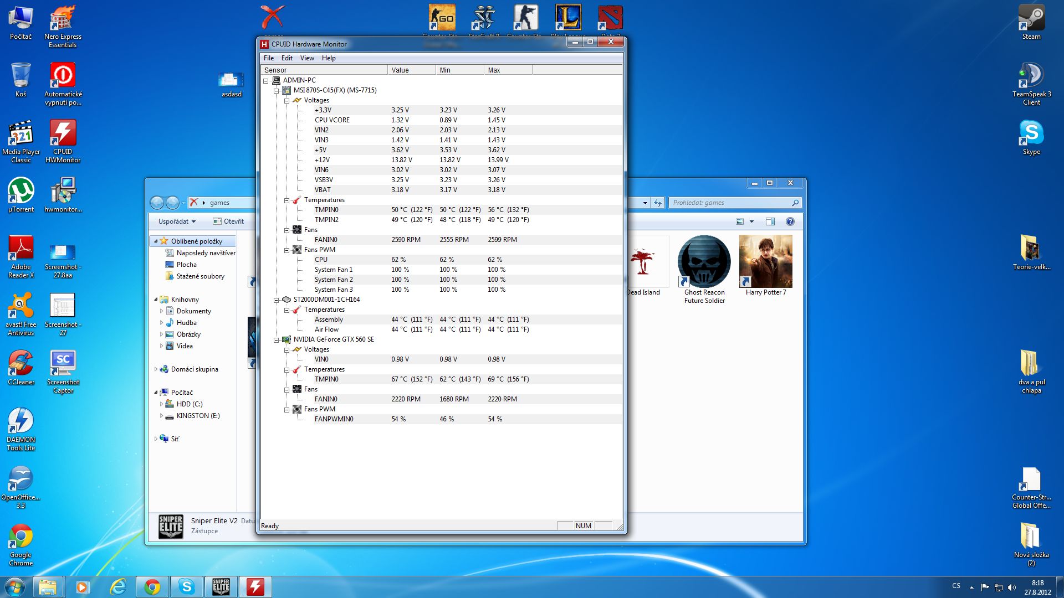Open CCleaner desktop shortcut
1064x598 pixels.
pyautogui.click(x=21, y=368)
